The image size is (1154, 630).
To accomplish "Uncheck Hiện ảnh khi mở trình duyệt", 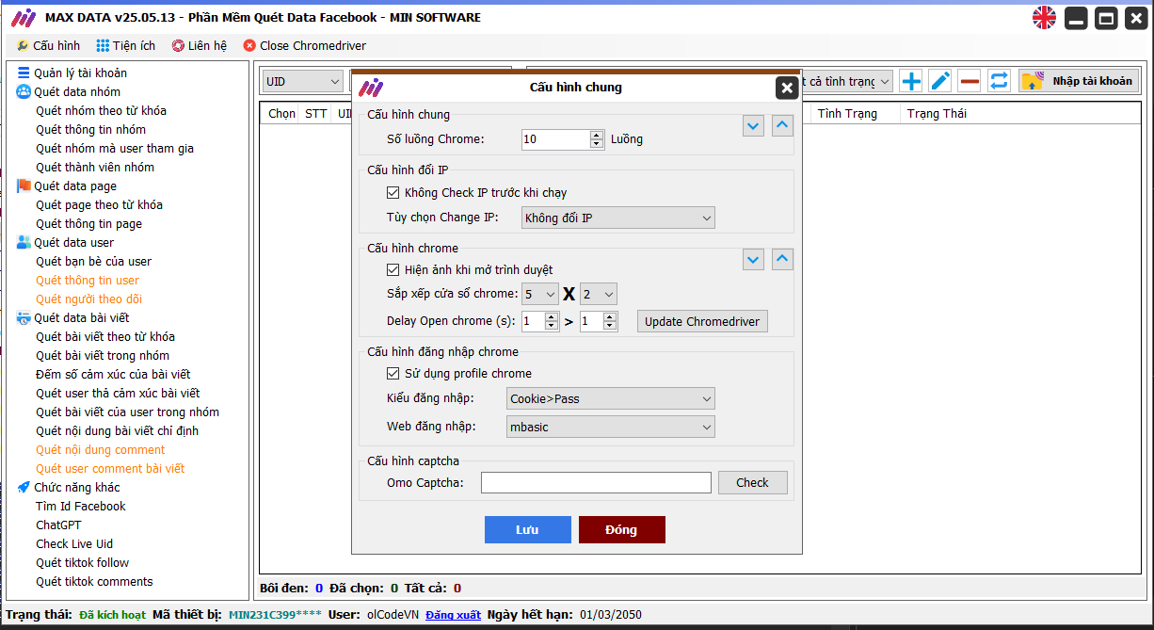I will (393, 270).
